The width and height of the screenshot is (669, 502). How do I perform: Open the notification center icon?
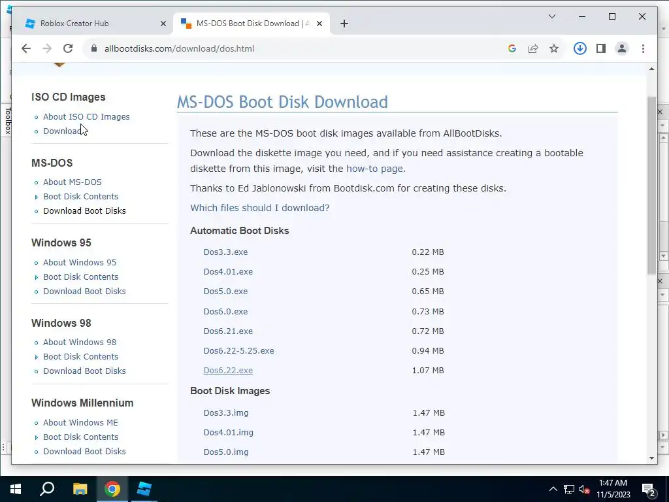pyautogui.click(x=649, y=489)
